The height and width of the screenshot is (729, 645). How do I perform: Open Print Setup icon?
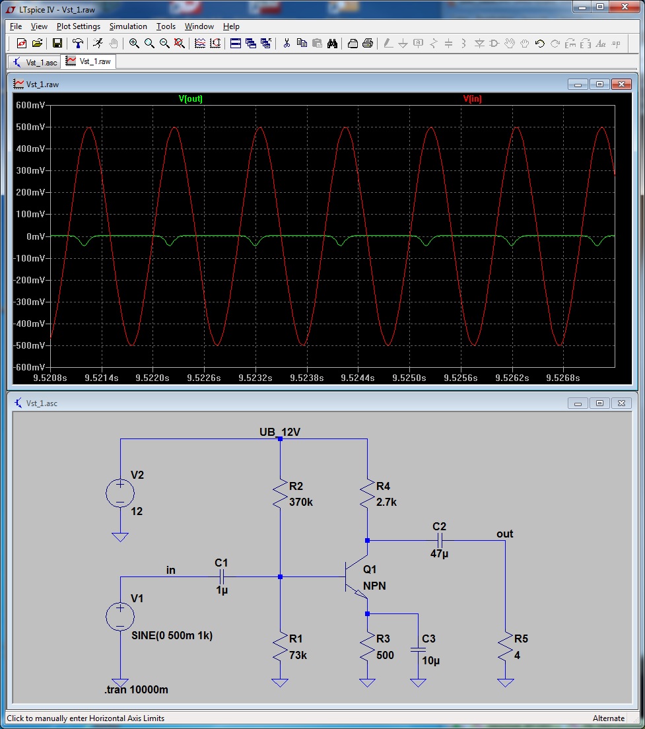point(353,43)
